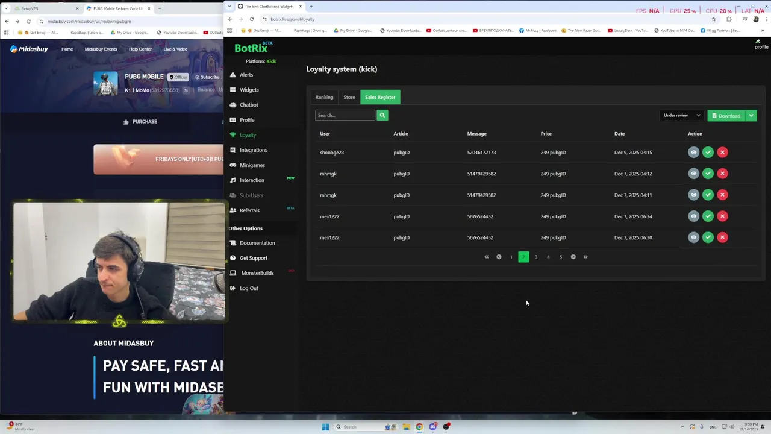Open the Windows Start menu
This screenshot has height=434, width=771.
click(325, 427)
